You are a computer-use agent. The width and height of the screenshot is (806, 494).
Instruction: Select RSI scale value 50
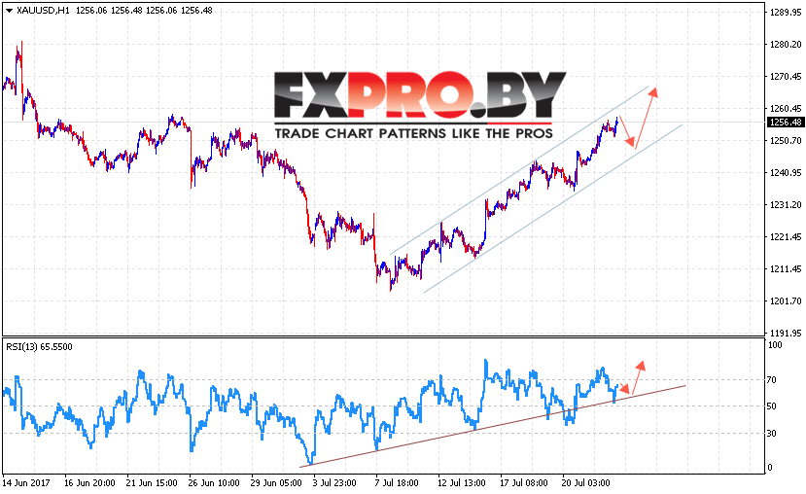[771, 406]
